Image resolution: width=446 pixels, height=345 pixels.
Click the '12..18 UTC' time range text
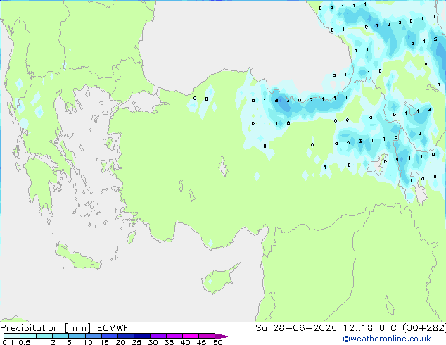(369, 328)
